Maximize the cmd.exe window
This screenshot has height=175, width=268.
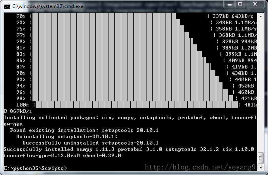pos(240,4)
